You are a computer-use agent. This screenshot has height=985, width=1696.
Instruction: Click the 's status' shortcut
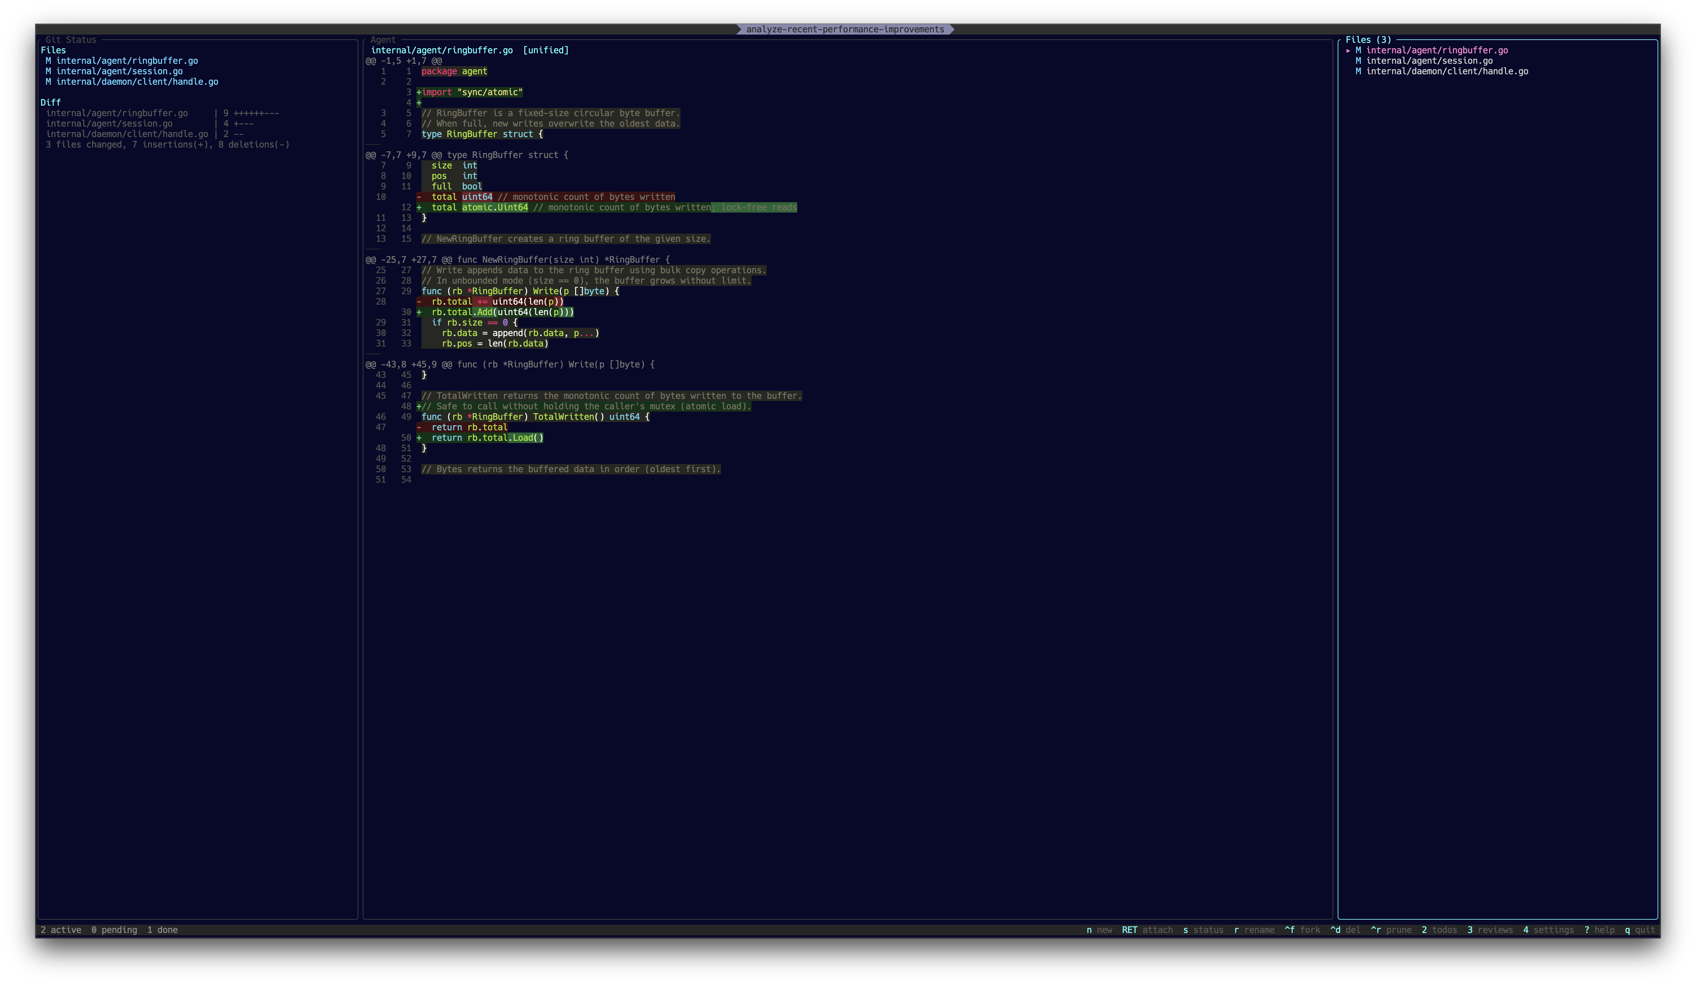(x=1203, y=930)
